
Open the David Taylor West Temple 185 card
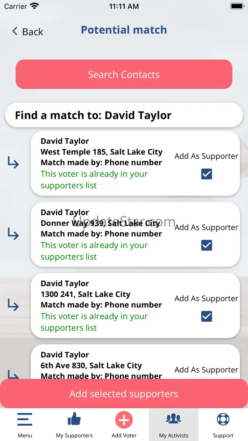[135, 163]
